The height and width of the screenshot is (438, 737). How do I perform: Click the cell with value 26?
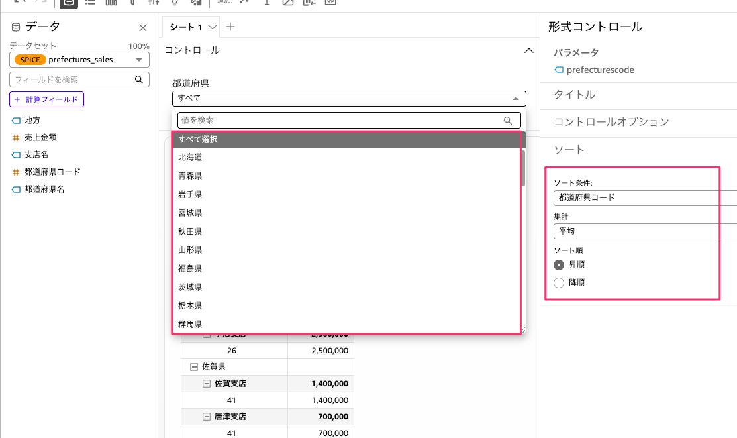click(232, 351)
